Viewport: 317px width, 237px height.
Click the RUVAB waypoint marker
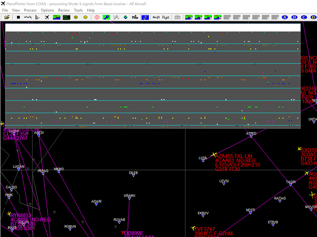[x=119, y=222]
